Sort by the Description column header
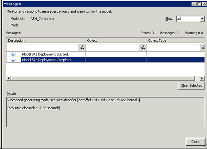207x149 pixels. 46,40
